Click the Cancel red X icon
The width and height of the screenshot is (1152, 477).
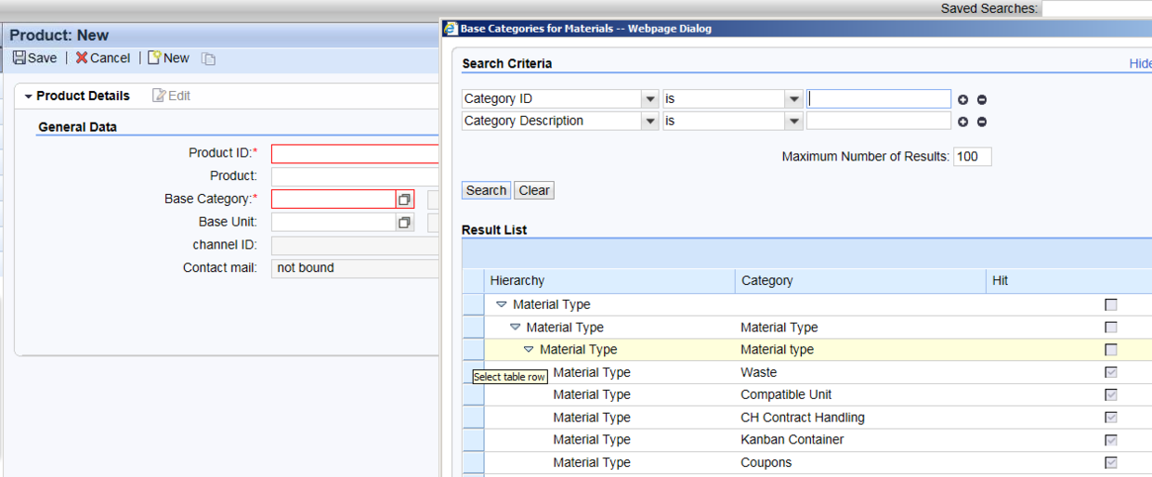[x=82, y=58]
